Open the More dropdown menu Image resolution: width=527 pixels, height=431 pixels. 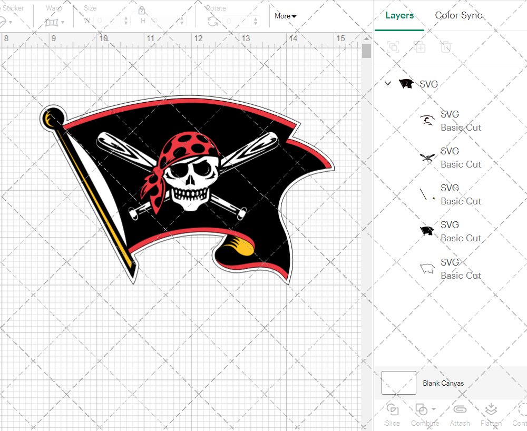point(285,16)
